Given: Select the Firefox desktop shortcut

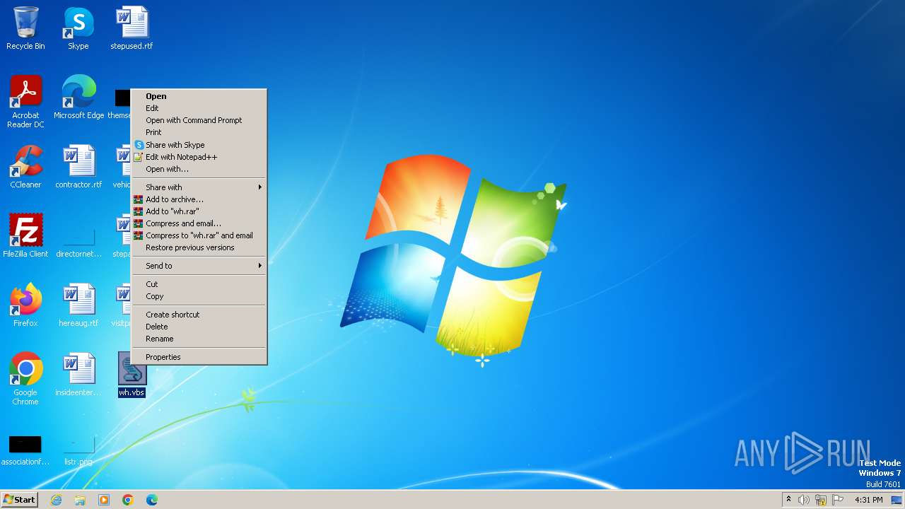Looking at the screenshot, I should pos(25,305).
